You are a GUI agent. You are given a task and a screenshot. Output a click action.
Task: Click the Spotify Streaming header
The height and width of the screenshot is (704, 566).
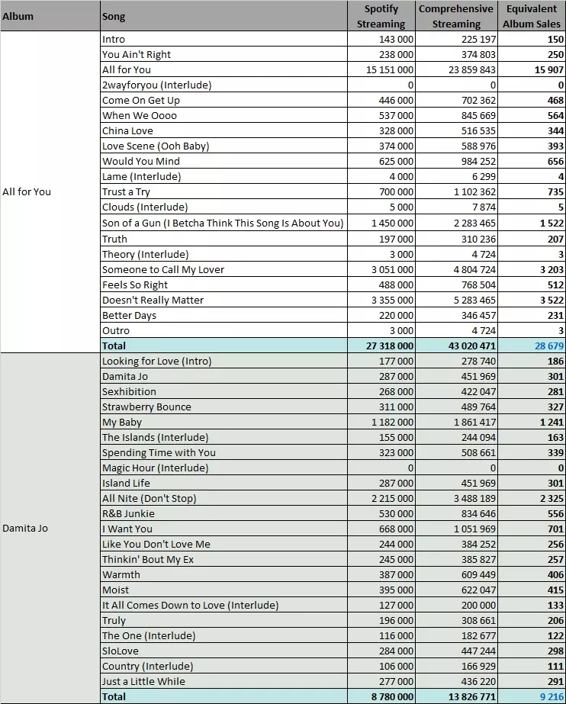[381, 16]
